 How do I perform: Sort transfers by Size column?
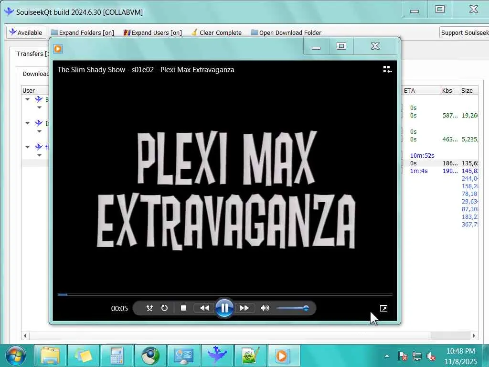pyautogui.click(x=468, y=90)
